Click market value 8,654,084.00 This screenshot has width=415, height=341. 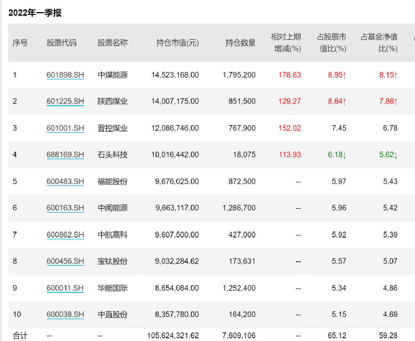[177, 288]
